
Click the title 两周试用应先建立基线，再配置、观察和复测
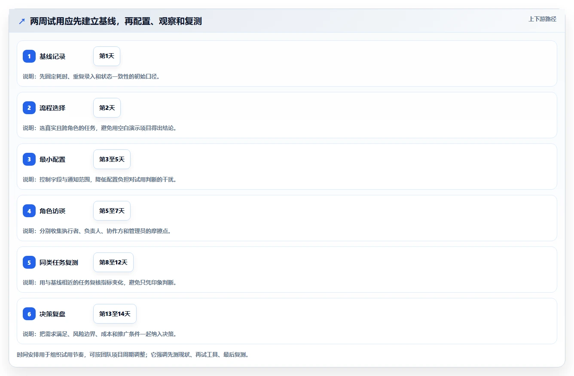116,21
